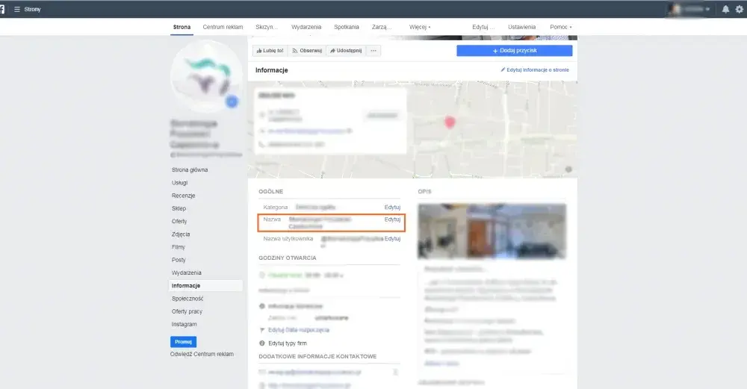
Task: Click Edytuj next to Nazwa
Action: pyautogui.click(x=393, y=220)
